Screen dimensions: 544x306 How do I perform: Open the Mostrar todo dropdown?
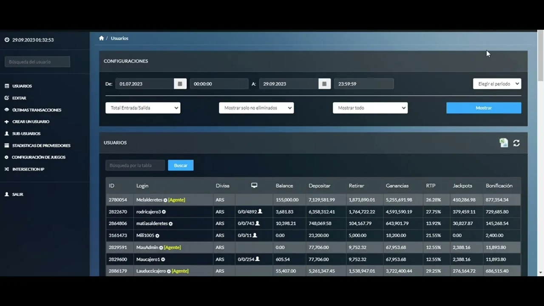(x=370, y=108)
